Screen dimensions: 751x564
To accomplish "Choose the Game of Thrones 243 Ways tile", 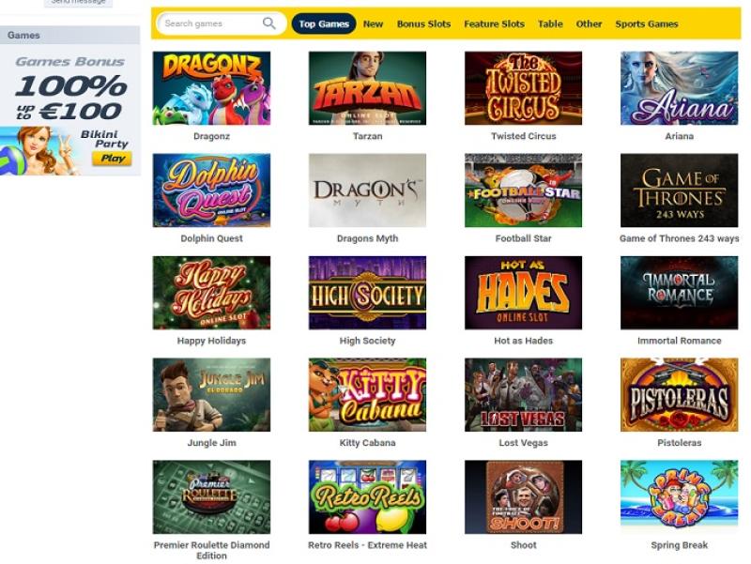I will pos(679,191).
